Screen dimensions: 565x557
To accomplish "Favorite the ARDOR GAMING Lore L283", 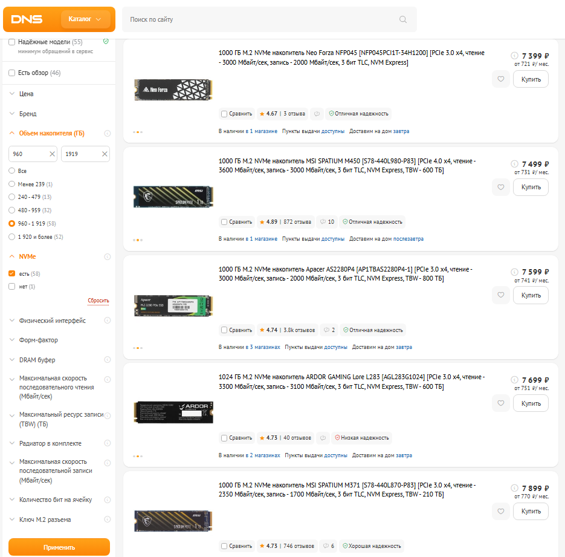I will click(x=501, y=403).
